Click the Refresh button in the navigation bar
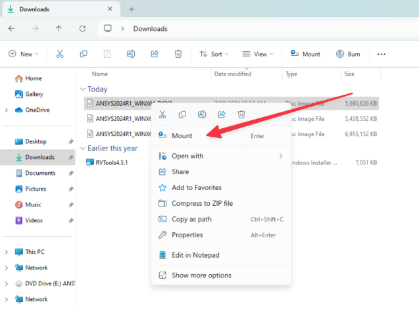Viewport: 419px width, 309px height. (x=82, y=29)
